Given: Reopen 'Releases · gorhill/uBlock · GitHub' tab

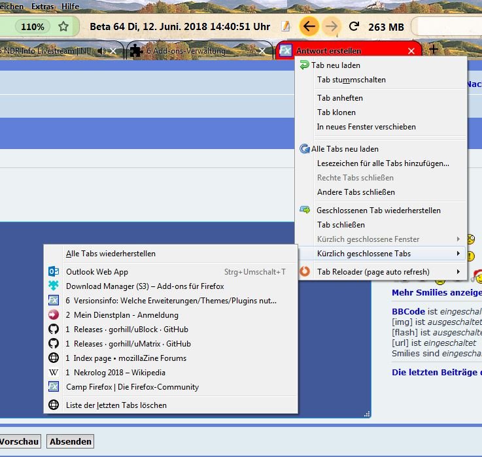Looking at the screenshot, I should [126, 330].
